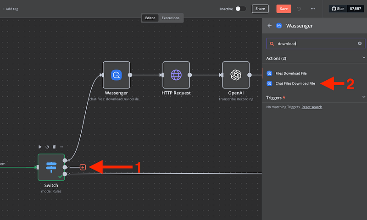The image size is (367, 220).
Task: Collapse the Triggers section chevron
Action: point(363,97)
